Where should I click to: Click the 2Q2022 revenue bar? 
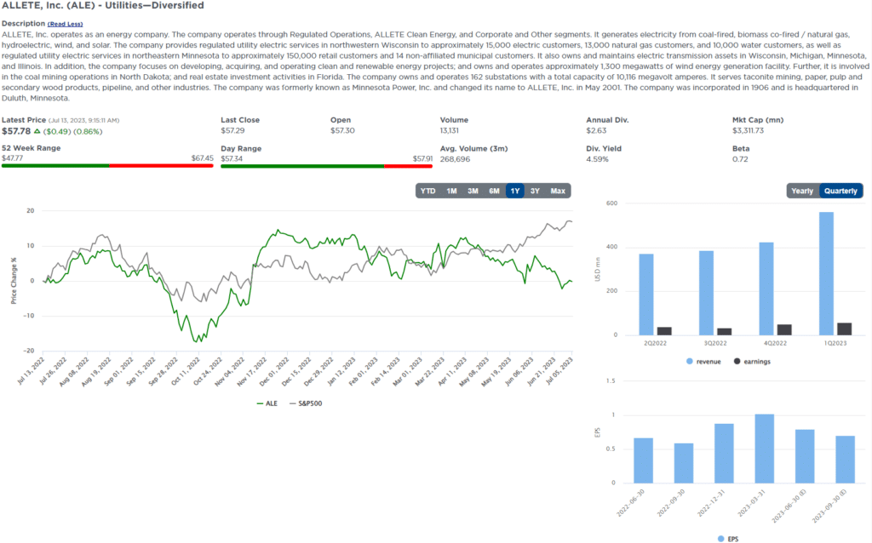pos(646,294)
